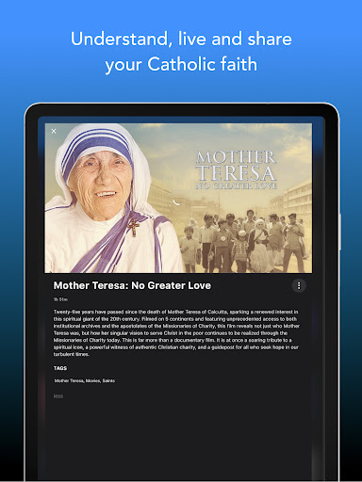Click the film description paragraph

click(176, 333)
